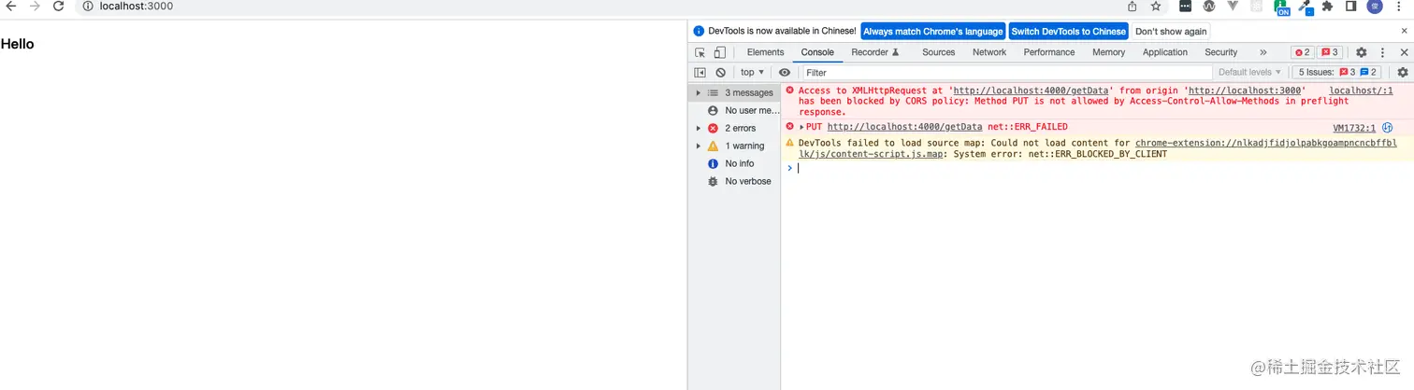
Task: Open the browser side panel icon
Action: coord(1350,6)
